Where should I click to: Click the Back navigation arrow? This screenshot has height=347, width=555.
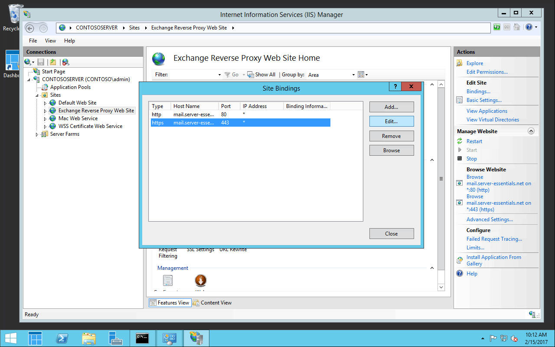tap(29, 28)
